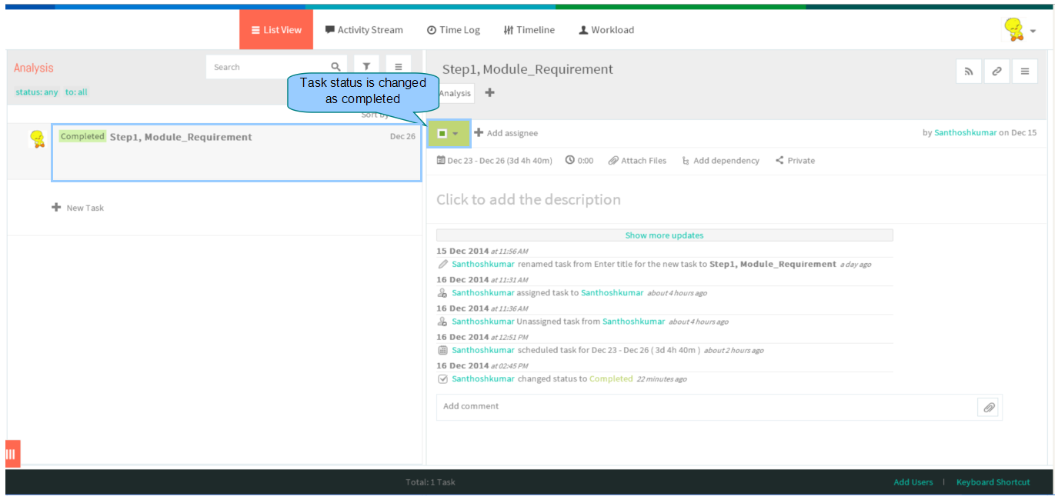Screen dimensions: 1058x500
Task: Add a New Task
Action: pos(78,208)
